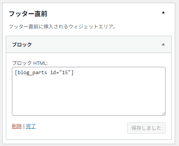Screen dimensions: 179x146
Task: Click the separator between 削除 and 完了
Action: (24, 126)
